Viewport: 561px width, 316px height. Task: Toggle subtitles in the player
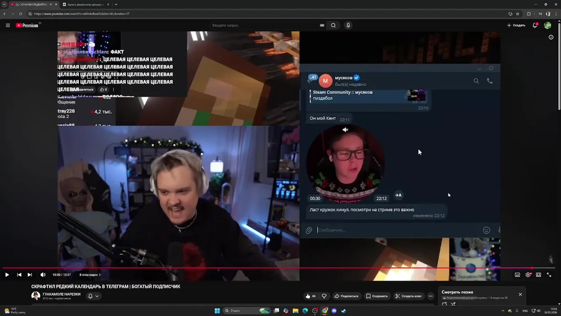518,275
